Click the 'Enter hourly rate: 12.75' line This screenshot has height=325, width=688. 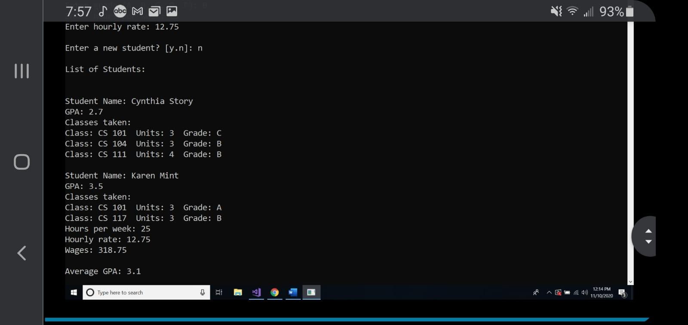click(122, 27)
